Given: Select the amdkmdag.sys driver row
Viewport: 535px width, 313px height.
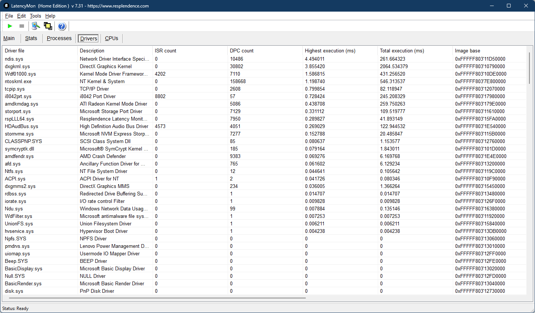Looking at the screenshot, I should click(21, 104).
